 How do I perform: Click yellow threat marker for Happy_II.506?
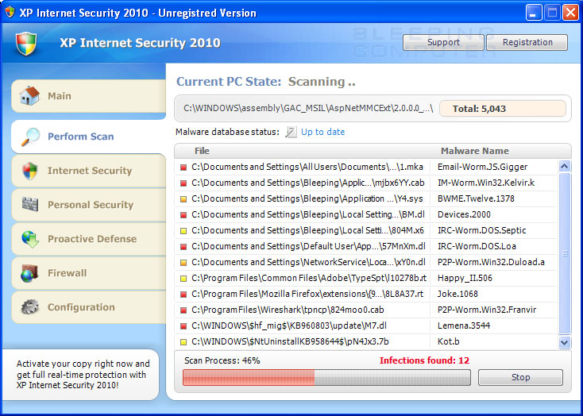(x=183, y=279)
